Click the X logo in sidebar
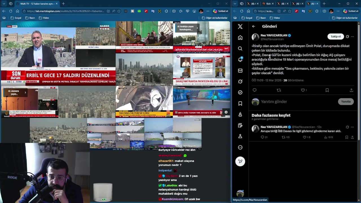This screenshot has width=361, height=203. coord(240,27)
